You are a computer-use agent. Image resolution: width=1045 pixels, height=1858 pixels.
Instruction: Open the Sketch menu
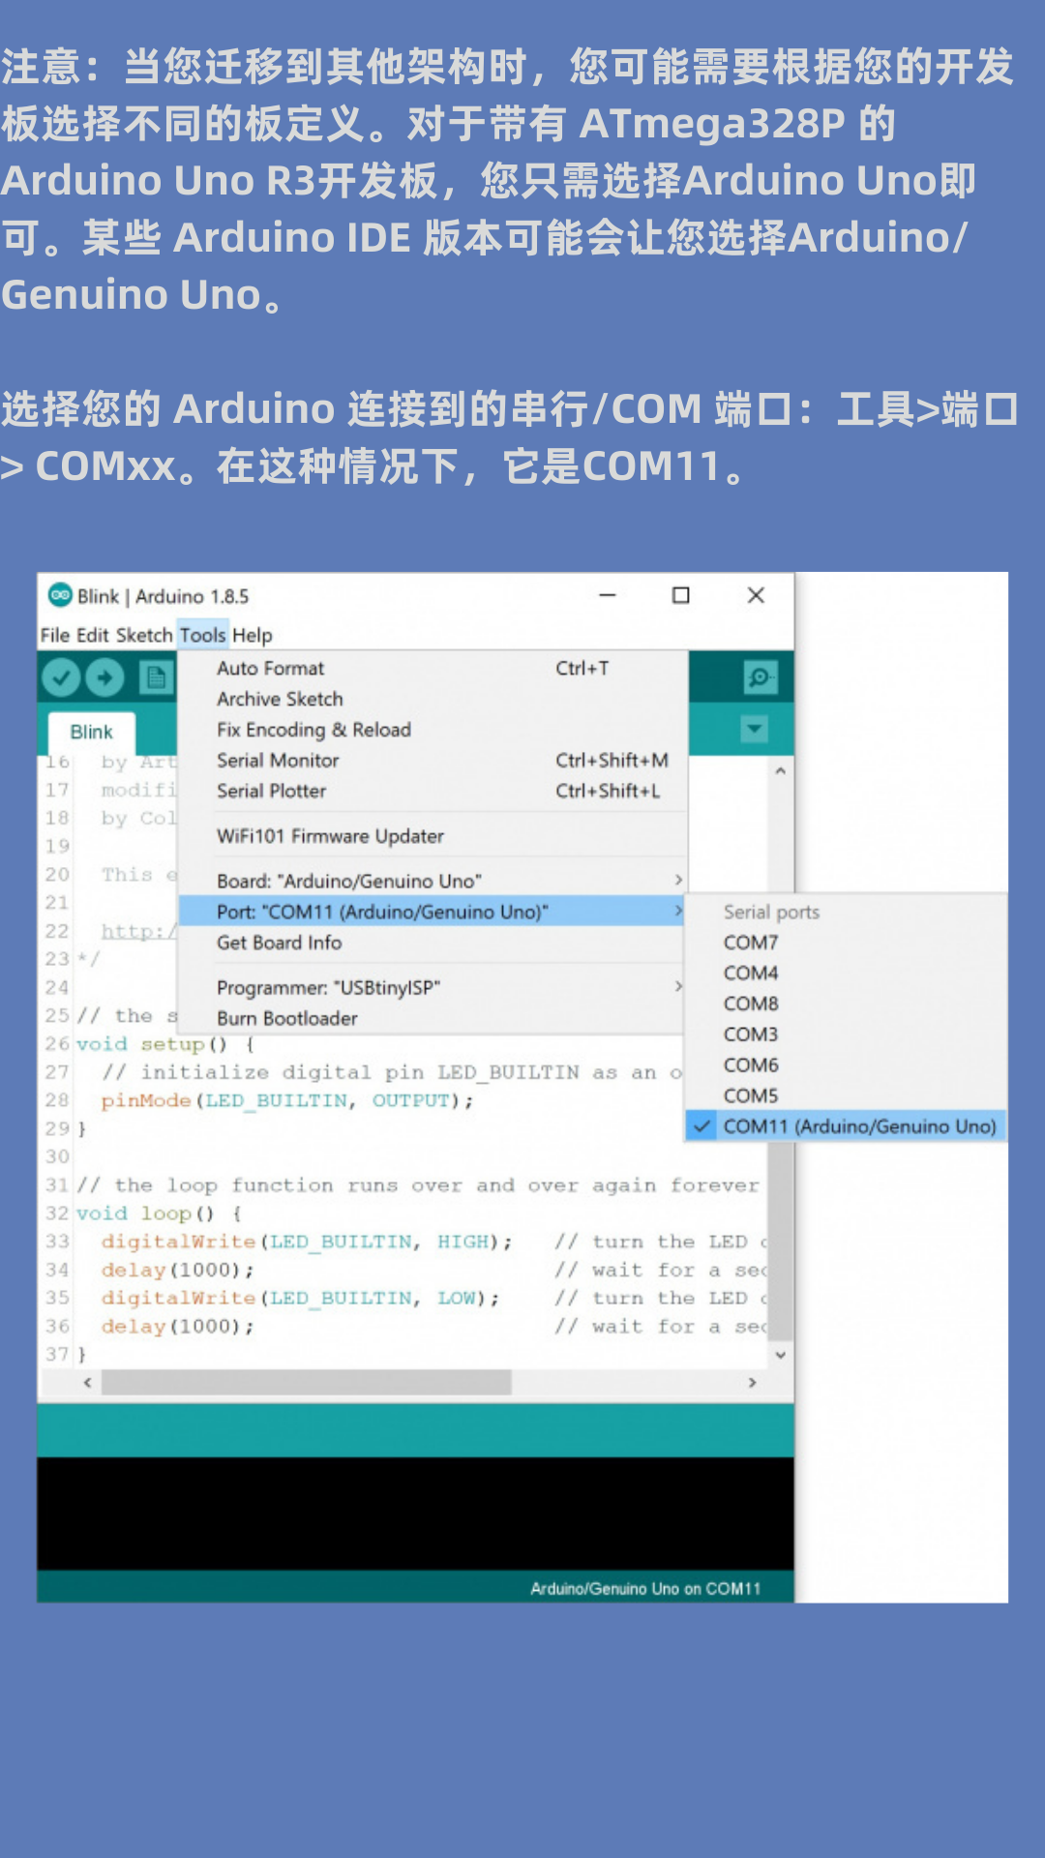pyautogui.click(x=143, y=635)
